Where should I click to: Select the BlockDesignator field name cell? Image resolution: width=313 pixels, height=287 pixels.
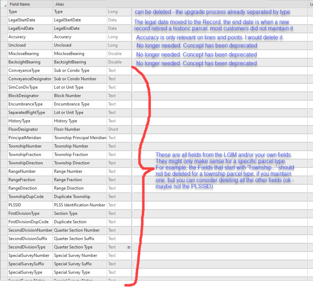pos(30,96)
